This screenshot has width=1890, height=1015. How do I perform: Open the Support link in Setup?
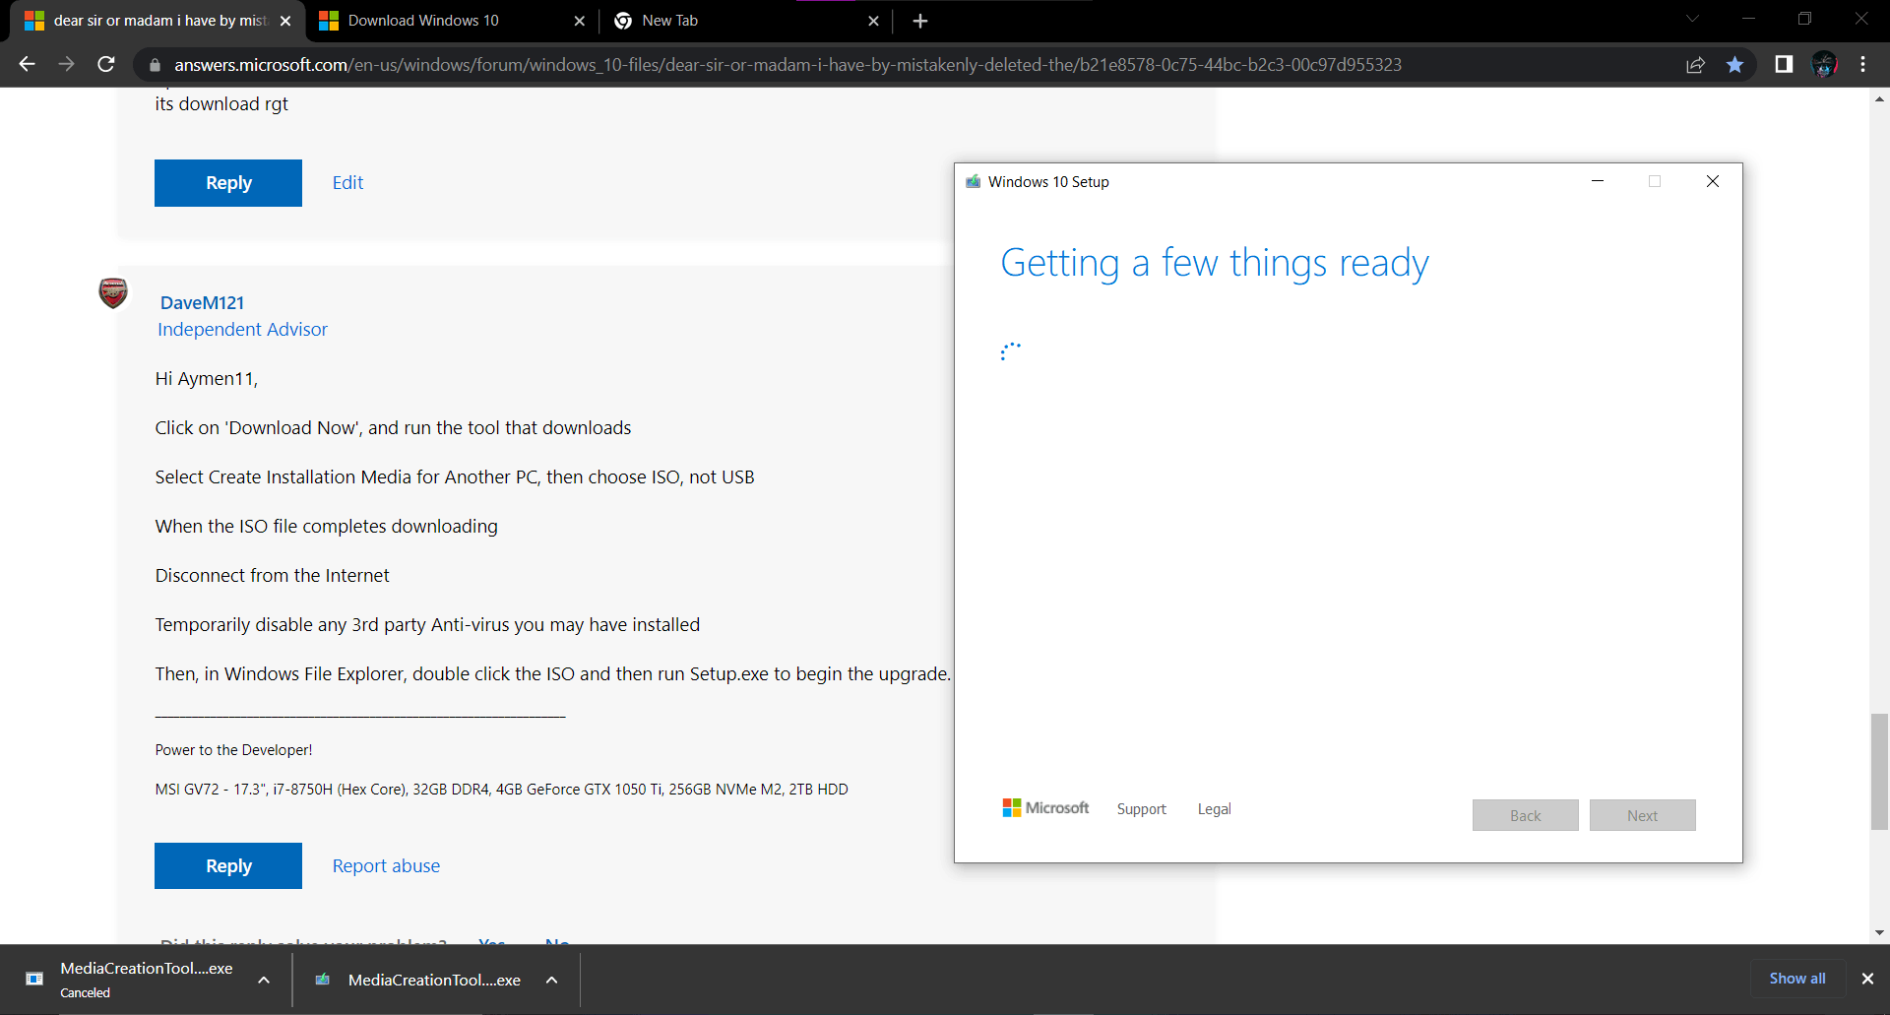pyautogui.click(x=1142, y=809)
